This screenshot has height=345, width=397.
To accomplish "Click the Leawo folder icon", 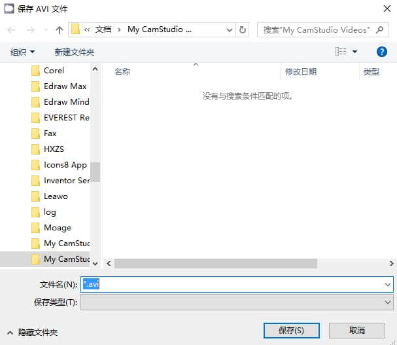I will click(35, 196).
